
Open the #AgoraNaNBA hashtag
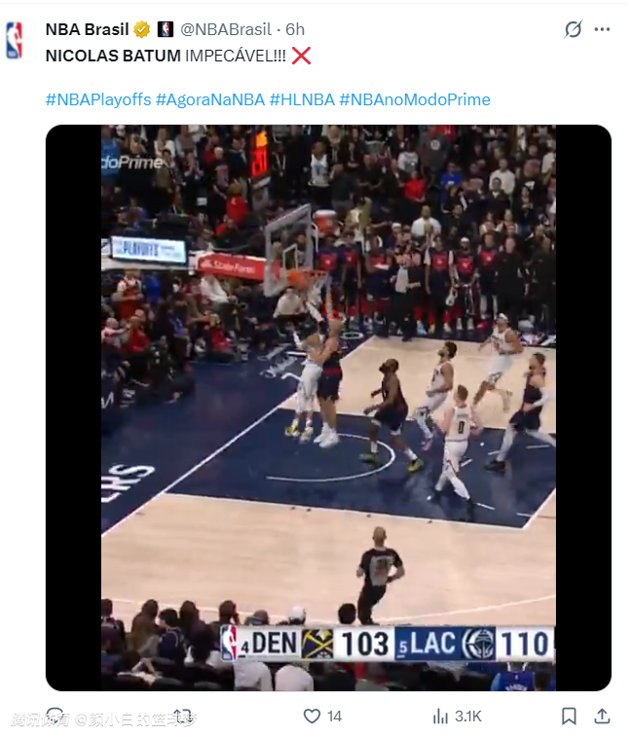[x=210, y=99]
